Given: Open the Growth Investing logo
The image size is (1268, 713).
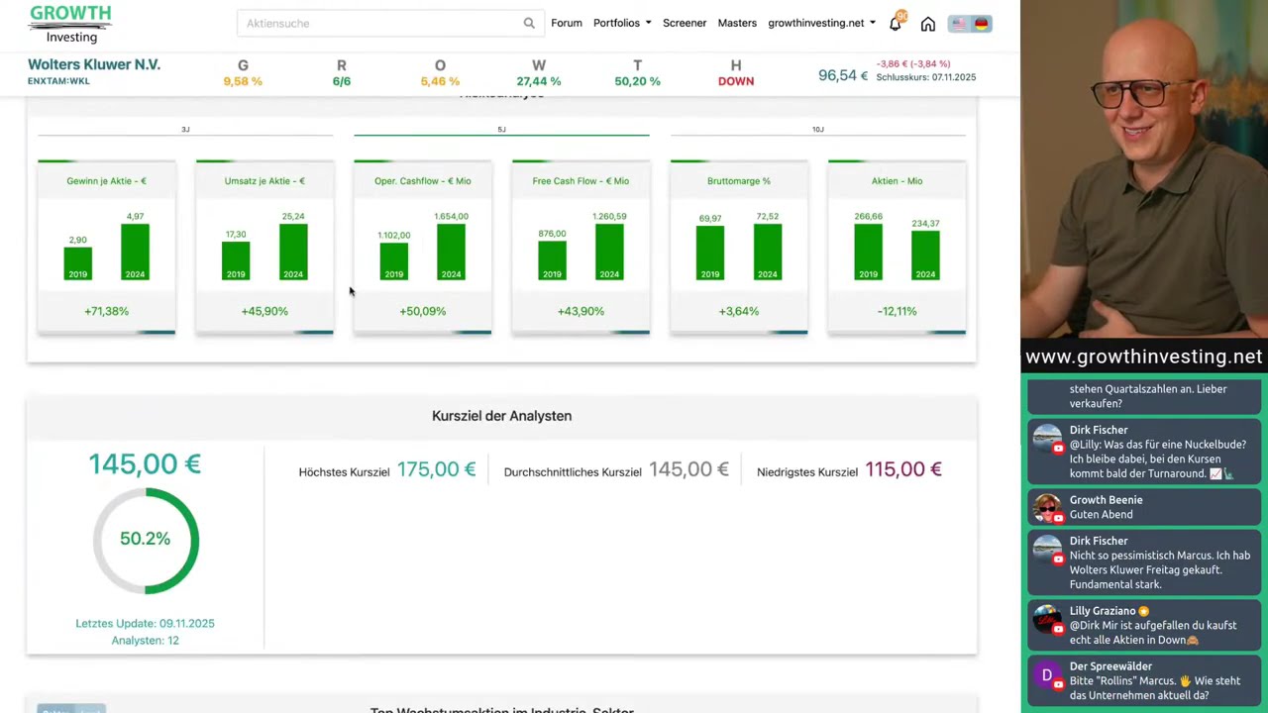Looking at the screenshot, I should 70,24.
